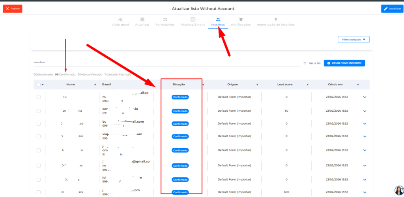Screen dimensions: 404x197
Task: Toggle the select-all checkbox in table header
Action: click(x=38, y=85)
